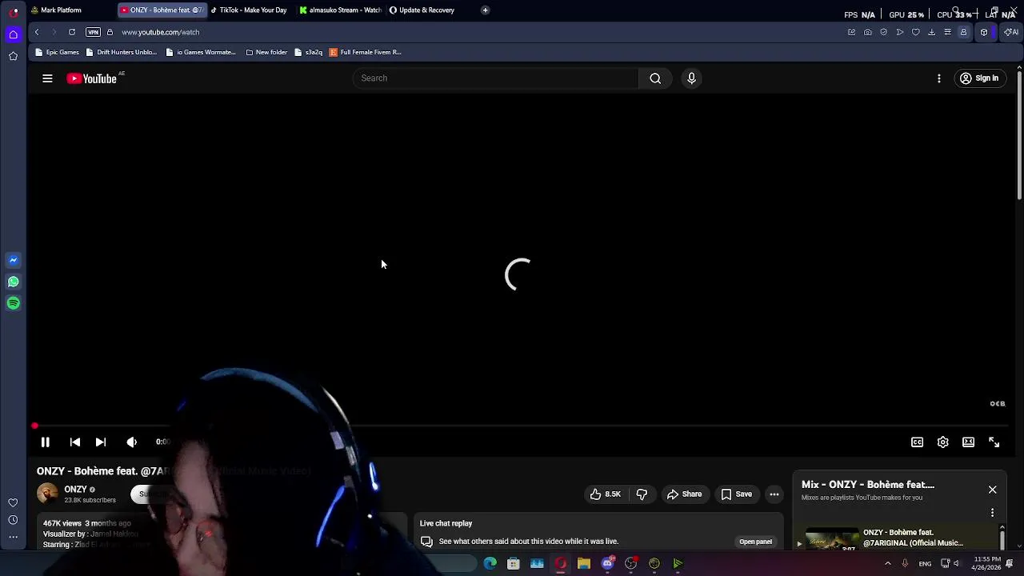Open the Opera sidebar history clock icon
Viewport: 1024px width, 576px height.
[x=14, y=520]
